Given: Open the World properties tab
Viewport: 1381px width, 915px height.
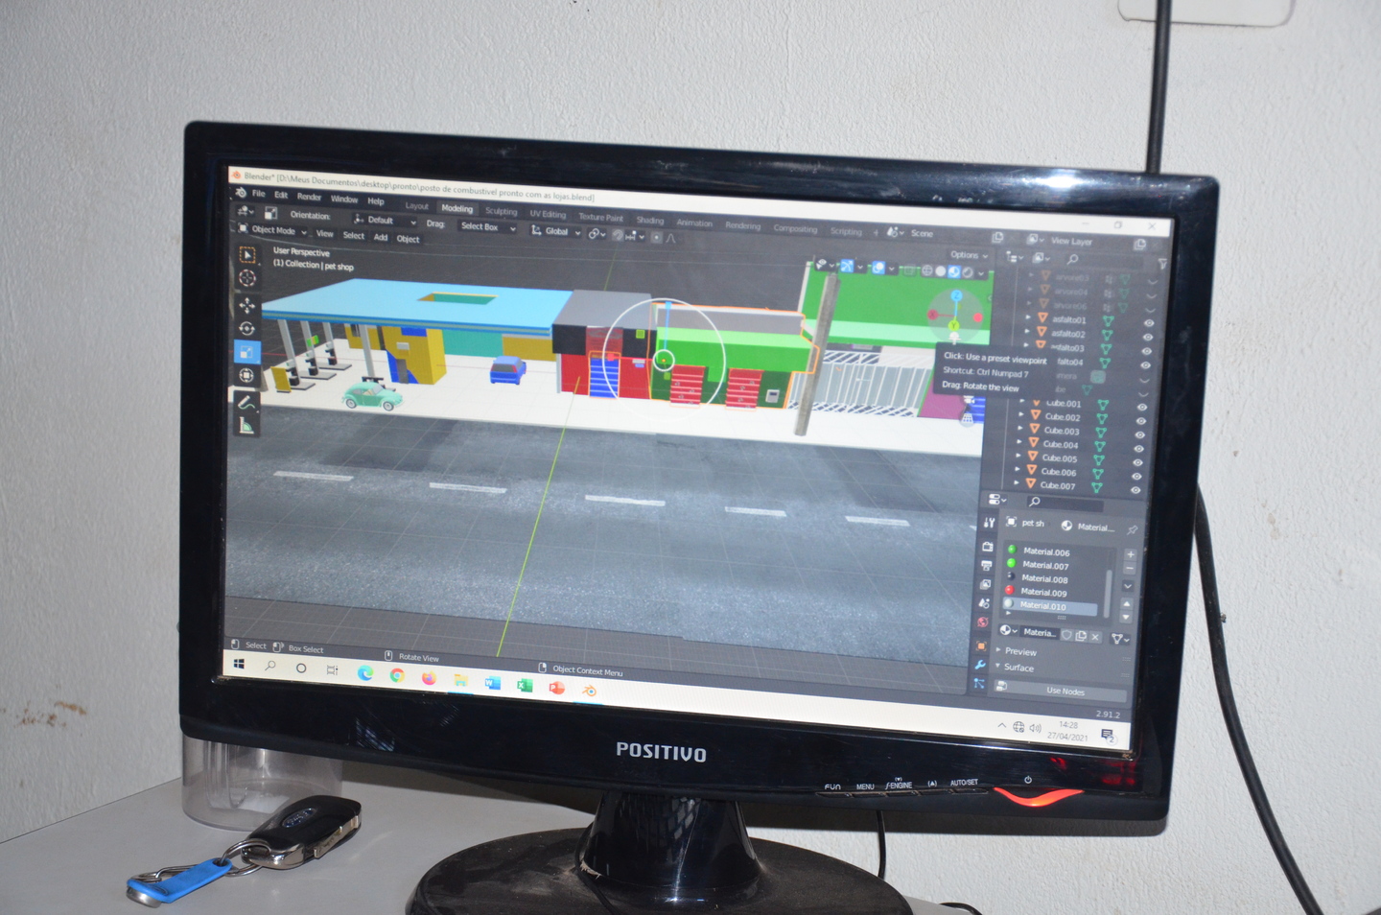Looking at the screenshot, I should point(982,623).
